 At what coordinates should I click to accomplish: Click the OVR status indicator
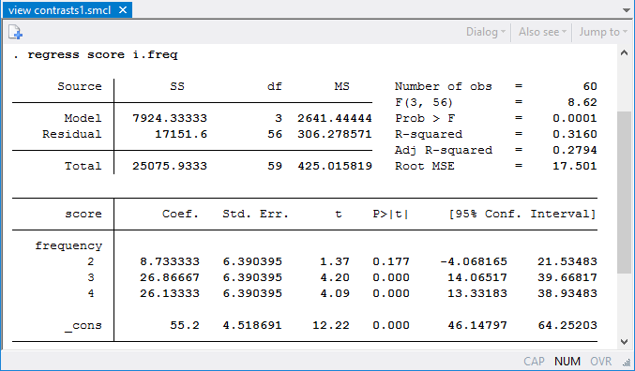tap(601, 361)
